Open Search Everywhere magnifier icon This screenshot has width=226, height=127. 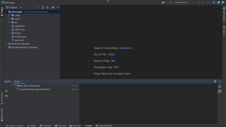(x=214, y=2)
